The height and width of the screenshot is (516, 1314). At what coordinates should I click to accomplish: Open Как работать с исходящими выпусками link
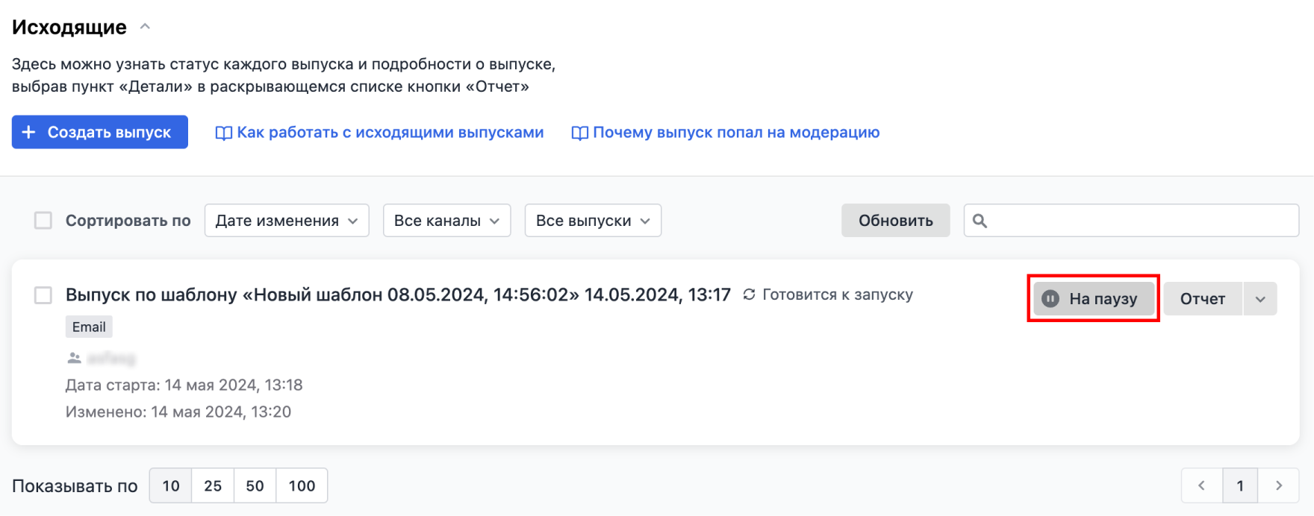point(379,133)
